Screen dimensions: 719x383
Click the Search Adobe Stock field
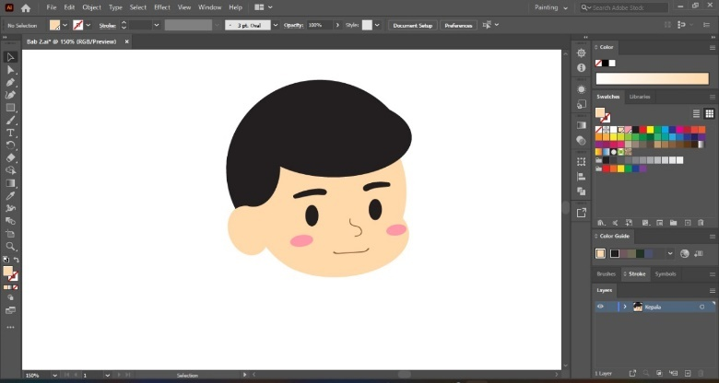pos(625,7)
